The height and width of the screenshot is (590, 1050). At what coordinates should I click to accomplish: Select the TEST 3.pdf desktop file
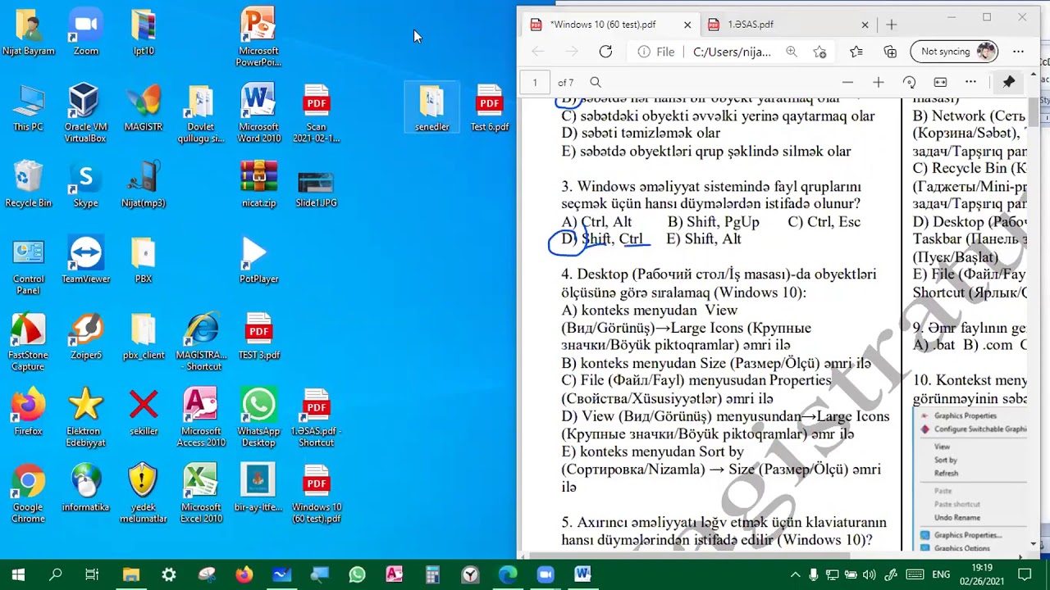258,336
